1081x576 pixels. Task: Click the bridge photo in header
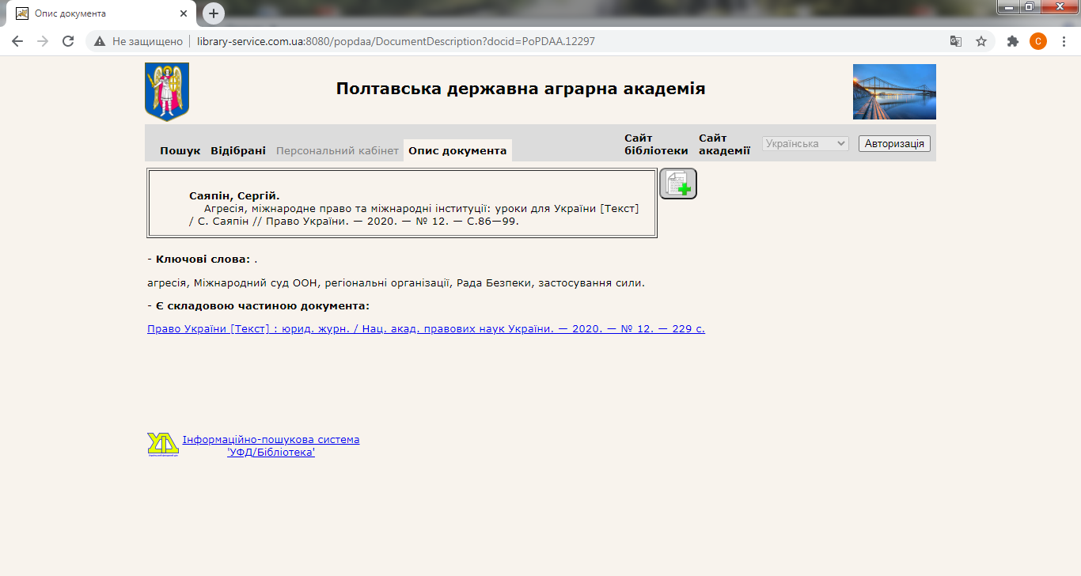894,92
